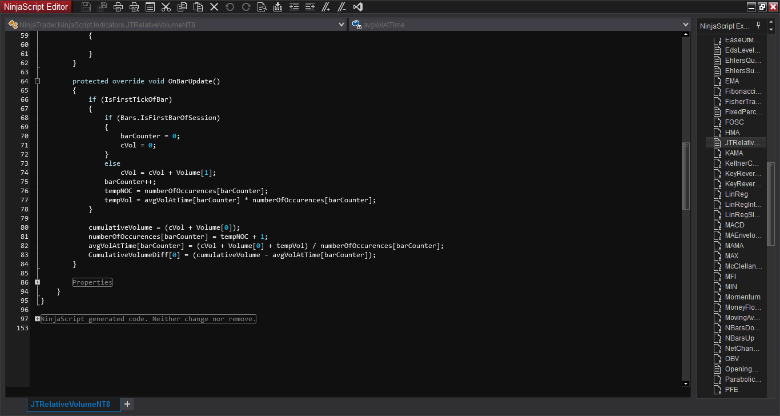This screenshot has width=780, height=416.
Task: Select EhlersSu indicator in explorer
Action: (743, 71)
